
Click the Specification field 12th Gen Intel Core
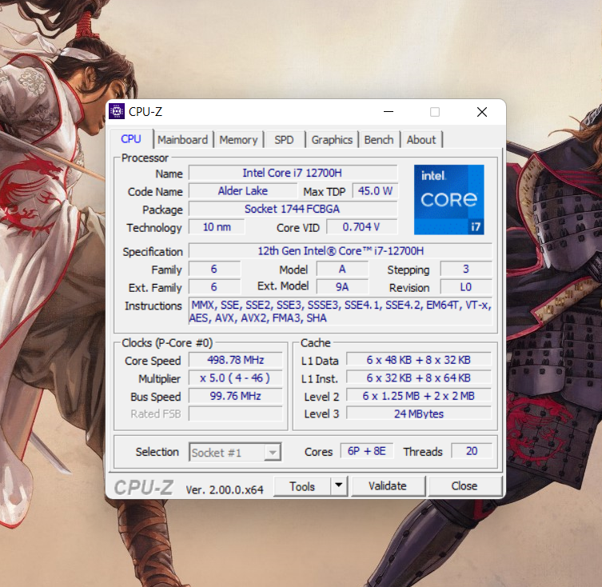click(x=340, y=251)
